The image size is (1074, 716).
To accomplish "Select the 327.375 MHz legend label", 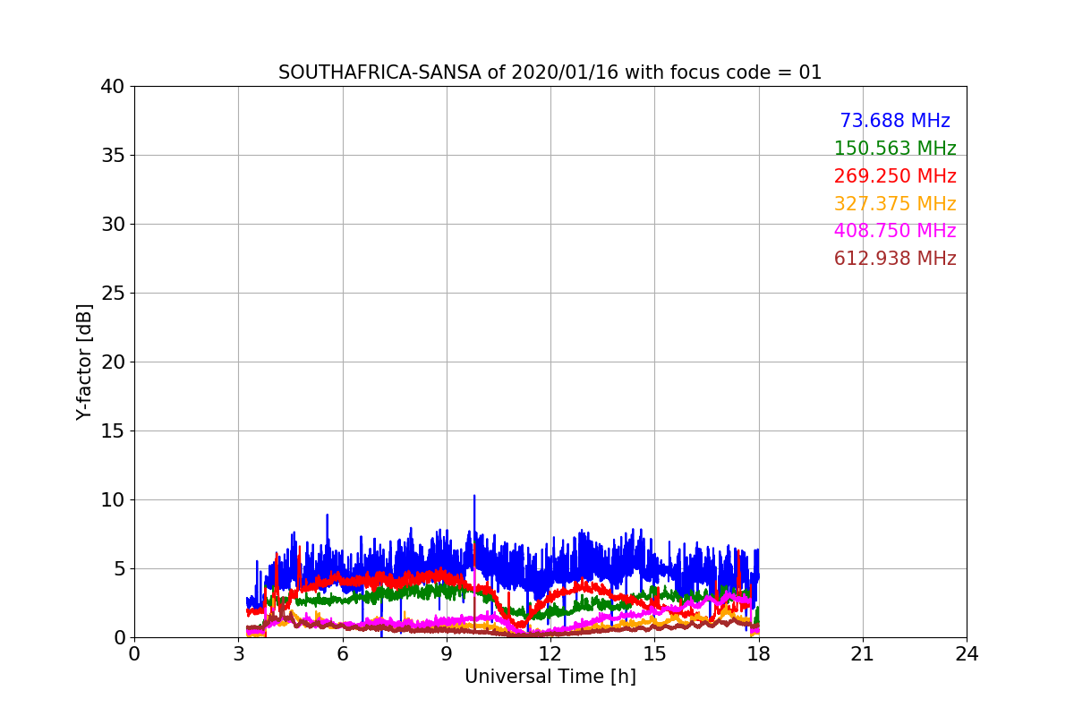I will click(x=895, y=204).
